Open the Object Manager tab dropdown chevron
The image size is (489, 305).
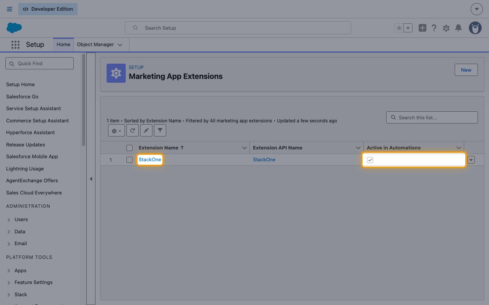120,45
